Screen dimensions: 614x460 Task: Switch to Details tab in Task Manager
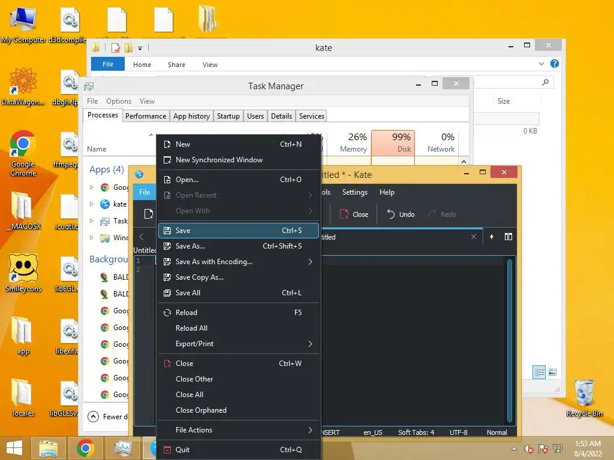282,116
